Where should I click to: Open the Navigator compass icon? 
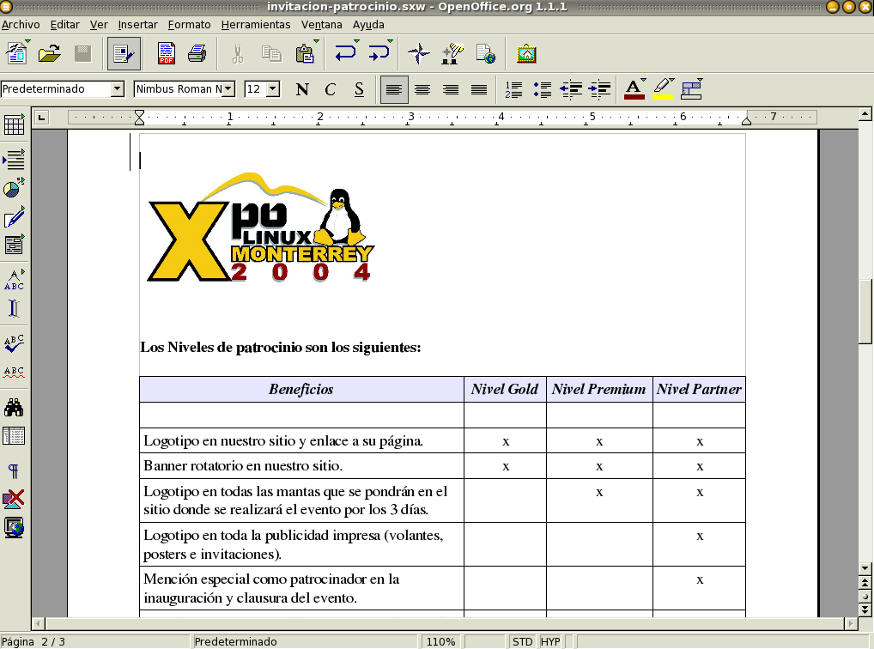(x=418, y=54)
